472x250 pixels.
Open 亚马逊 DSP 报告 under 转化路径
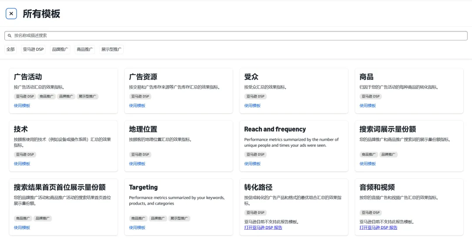[x=263, y=227]
